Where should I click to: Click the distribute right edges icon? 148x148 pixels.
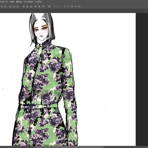click(43, 7)
